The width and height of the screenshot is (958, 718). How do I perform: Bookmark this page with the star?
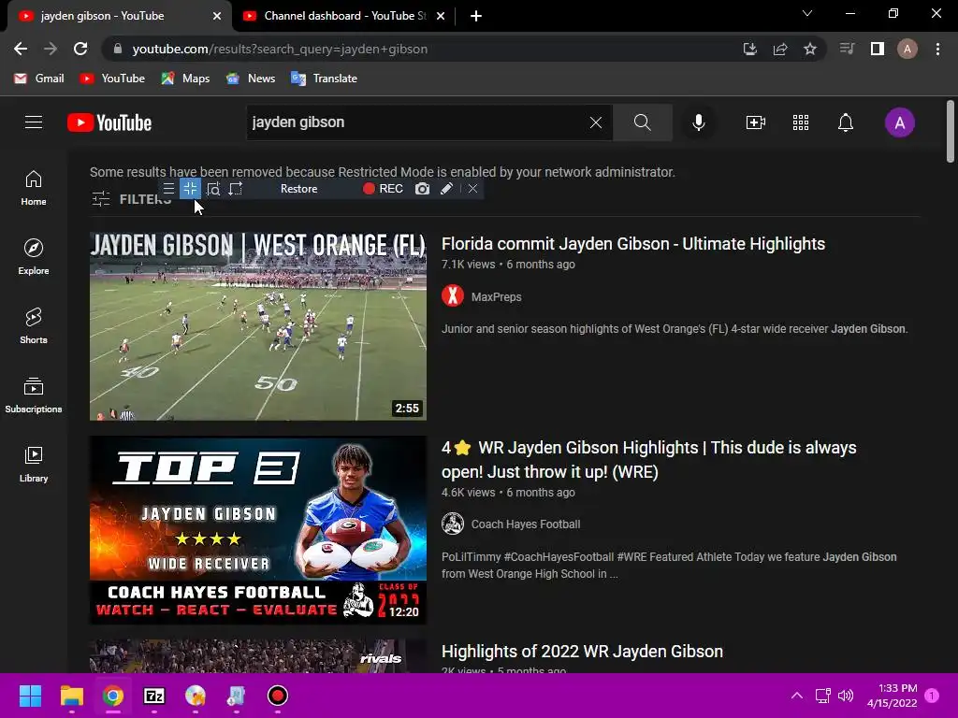(x=810, y=49)
